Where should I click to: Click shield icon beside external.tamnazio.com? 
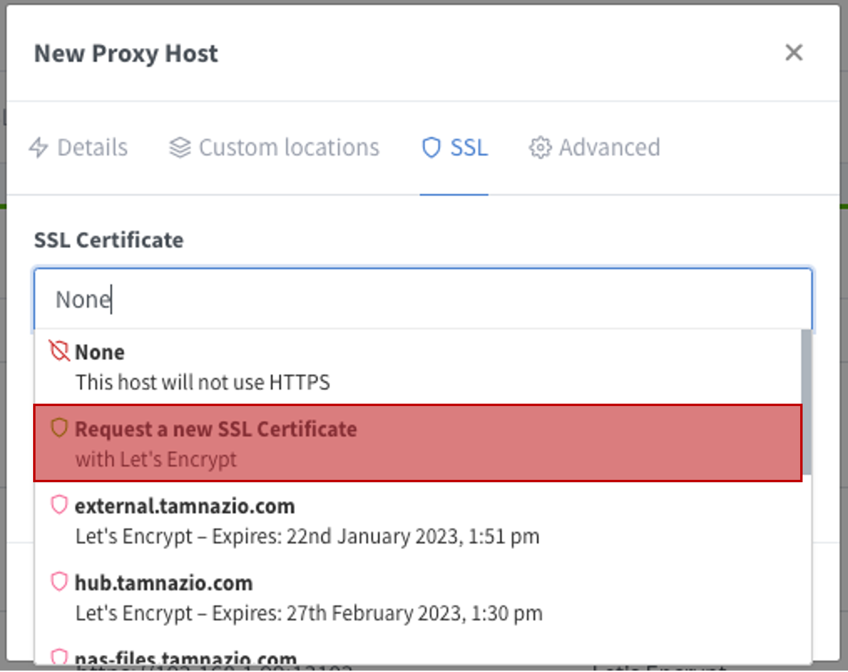click(59, 505)
